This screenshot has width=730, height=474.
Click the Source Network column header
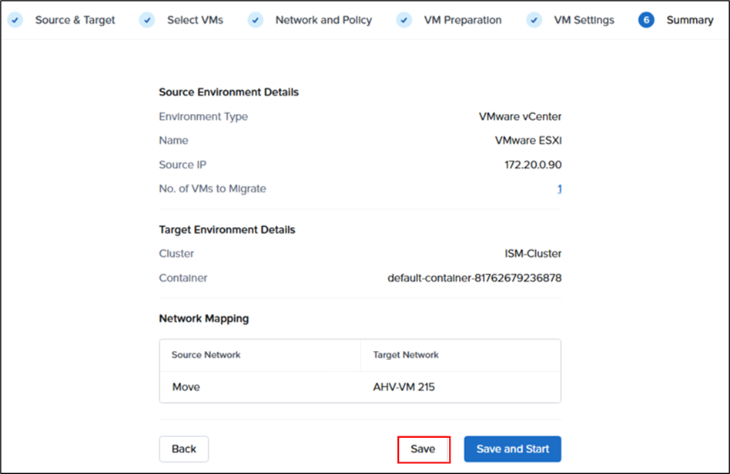click(x=206, y=355)
